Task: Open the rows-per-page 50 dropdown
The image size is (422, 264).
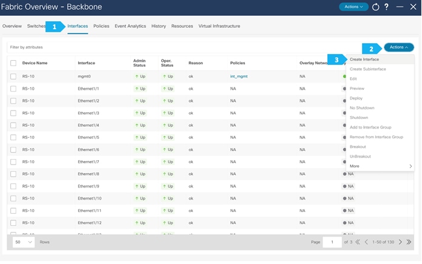Action: [x=24, y=242]
